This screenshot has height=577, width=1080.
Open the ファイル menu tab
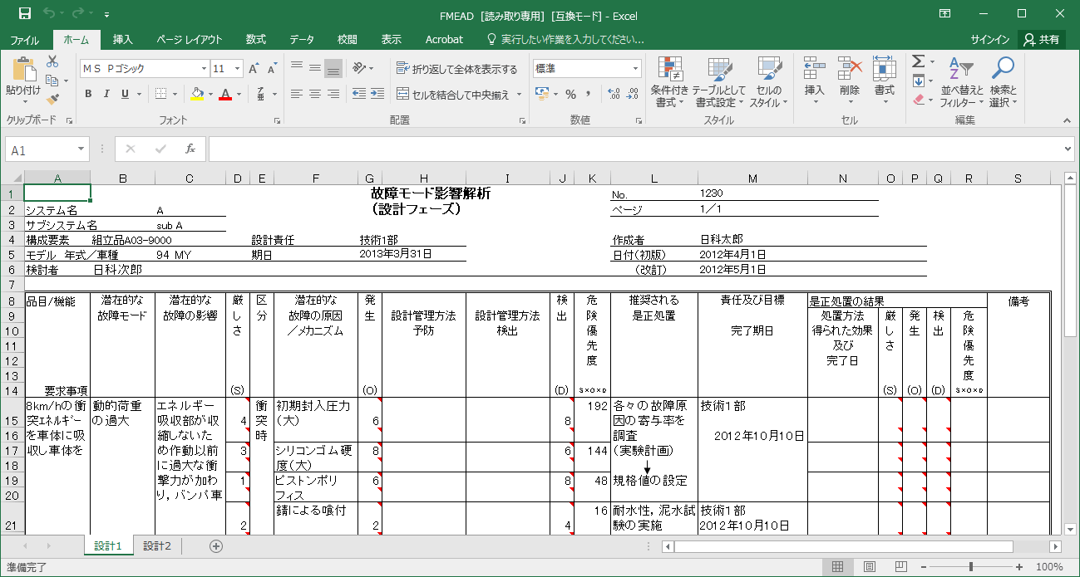pos(24,39)
